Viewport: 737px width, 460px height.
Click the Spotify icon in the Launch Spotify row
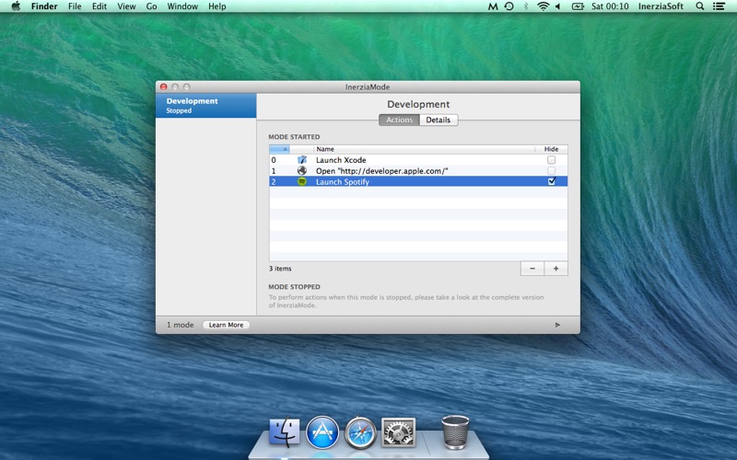pyautogui.click(x=302, y=181)
